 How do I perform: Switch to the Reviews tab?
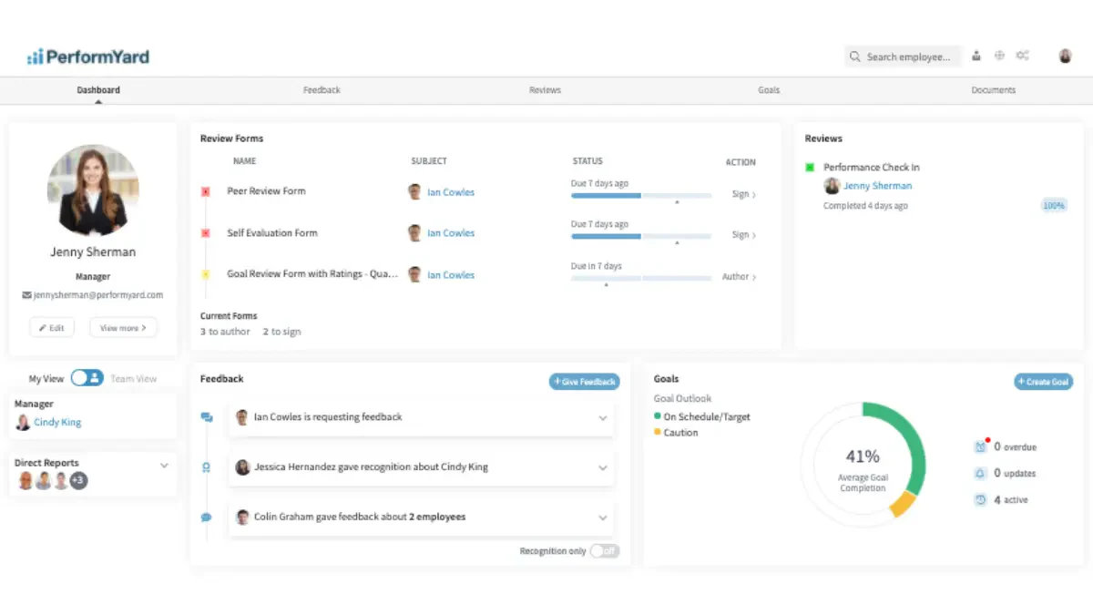pyautogui.click(x=545, y=90)
